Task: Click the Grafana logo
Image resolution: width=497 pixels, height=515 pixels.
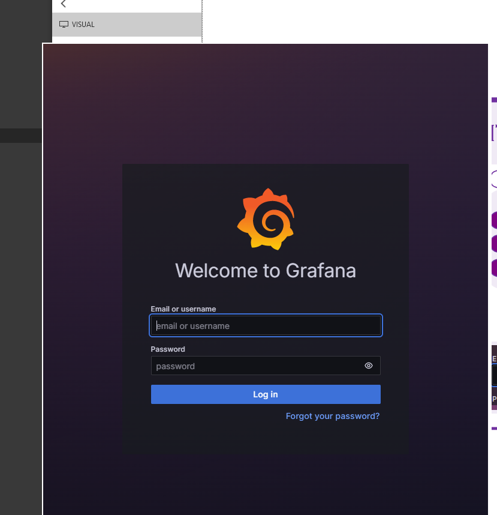Action: tap(266, 219)
